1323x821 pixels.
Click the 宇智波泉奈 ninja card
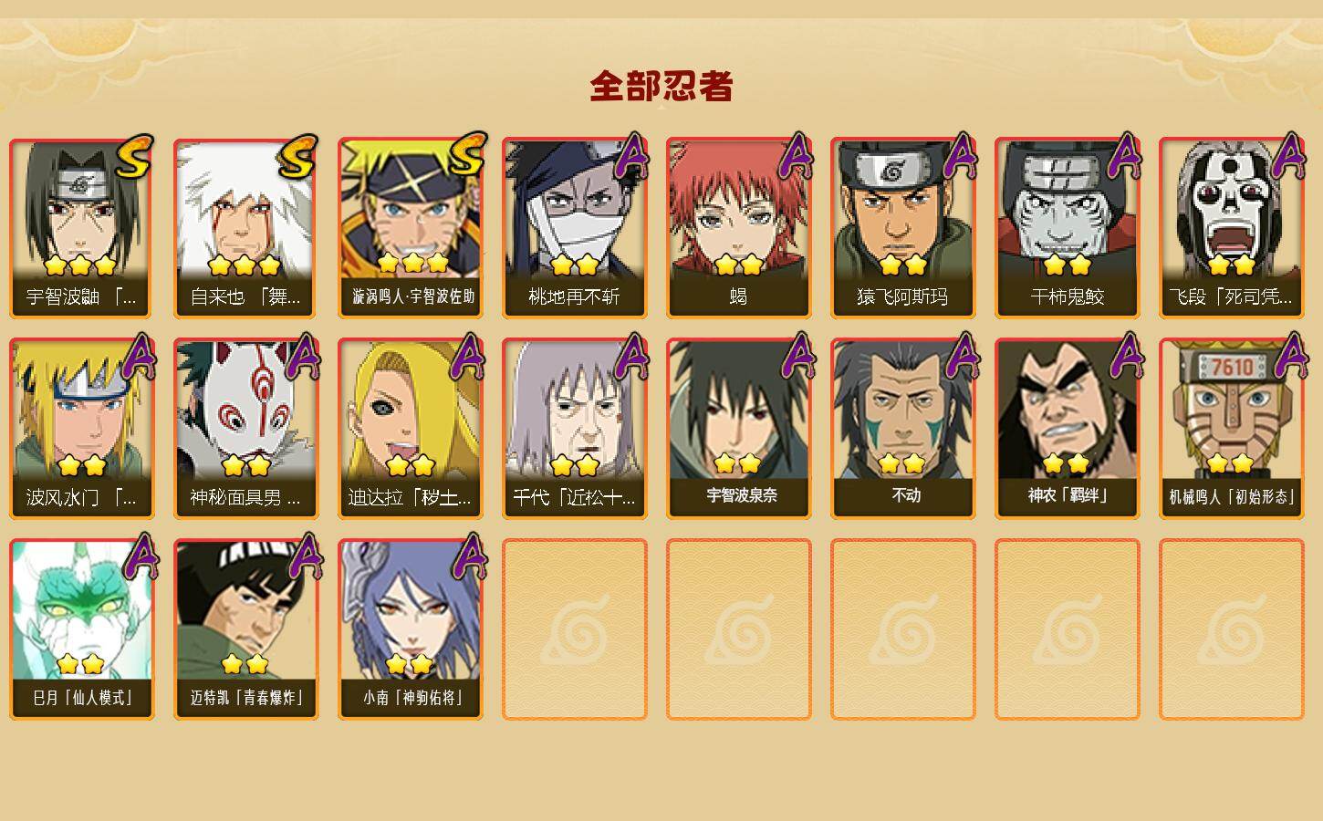coord(739,429)
